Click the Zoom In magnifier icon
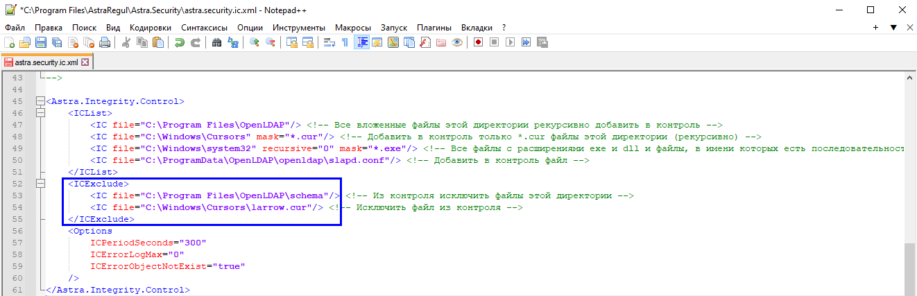Image resolution: width=917 pixels, height=296 pixels. pos(255,42)
